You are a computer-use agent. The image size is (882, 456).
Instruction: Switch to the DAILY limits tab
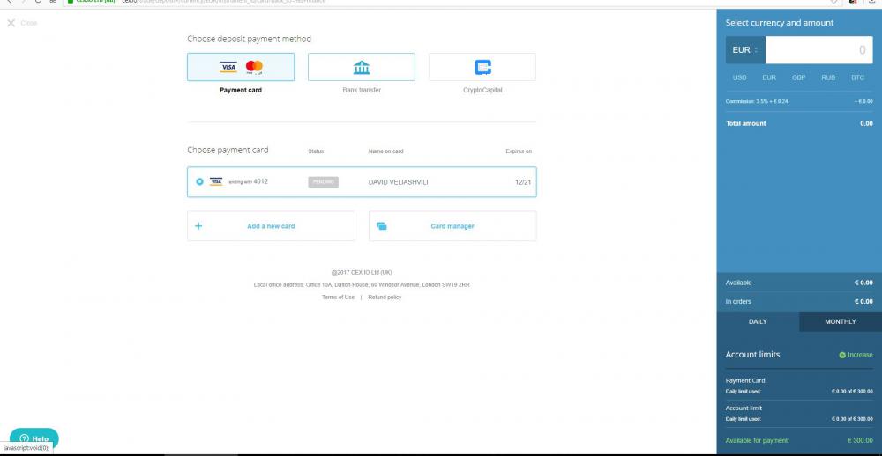(758, 321)
